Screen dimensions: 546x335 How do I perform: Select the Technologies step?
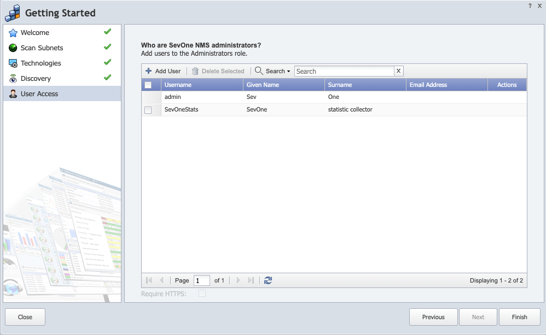click(x=62, y=63)
